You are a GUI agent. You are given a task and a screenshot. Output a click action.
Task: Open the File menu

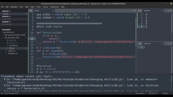(x=2, y=7)
